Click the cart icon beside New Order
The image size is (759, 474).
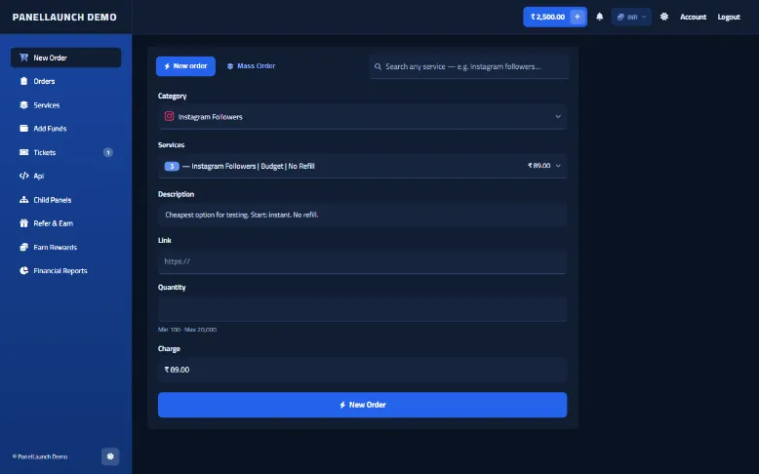pyautogui.click(x=23, y=58)
